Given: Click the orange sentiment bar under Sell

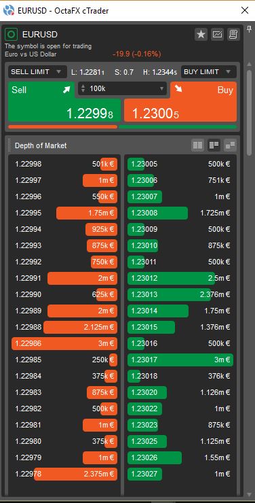Looking at the screenshot, I should [62, 127].
